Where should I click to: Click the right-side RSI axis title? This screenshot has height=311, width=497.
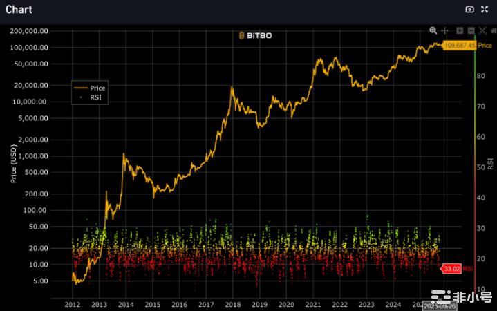[491, 163]
